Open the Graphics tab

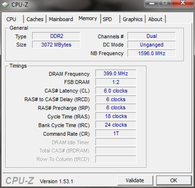133,19
